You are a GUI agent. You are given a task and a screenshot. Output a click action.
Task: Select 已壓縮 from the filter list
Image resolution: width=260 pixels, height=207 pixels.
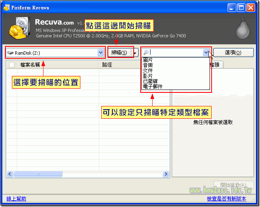pyautogui.click(x=176, y=81)
